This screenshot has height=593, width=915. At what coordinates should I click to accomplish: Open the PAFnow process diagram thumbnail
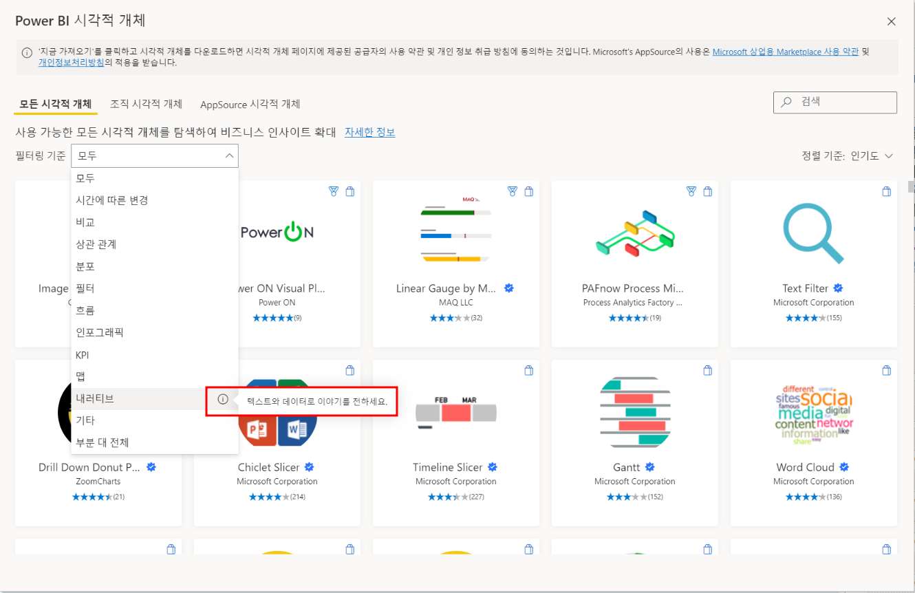[635, 234]
